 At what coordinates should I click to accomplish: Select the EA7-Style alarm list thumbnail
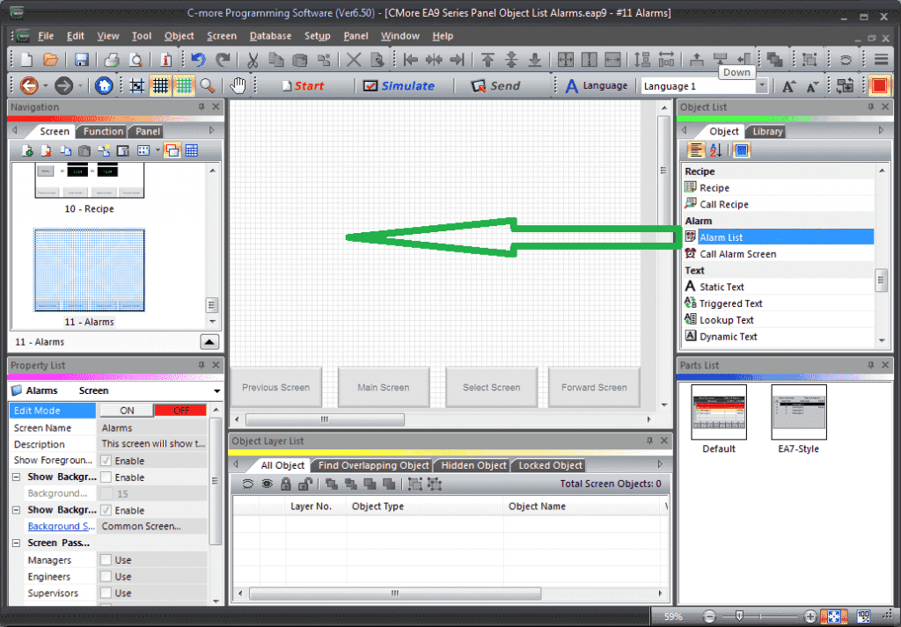coord(798,412)
